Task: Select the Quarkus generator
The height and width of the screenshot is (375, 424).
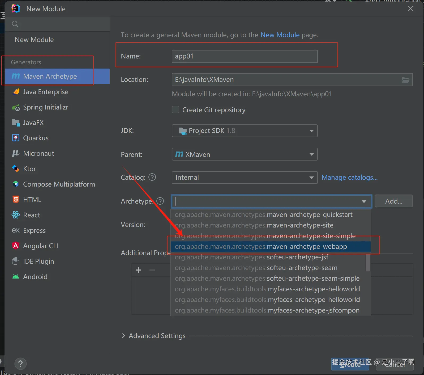Action: coord(57,138)
